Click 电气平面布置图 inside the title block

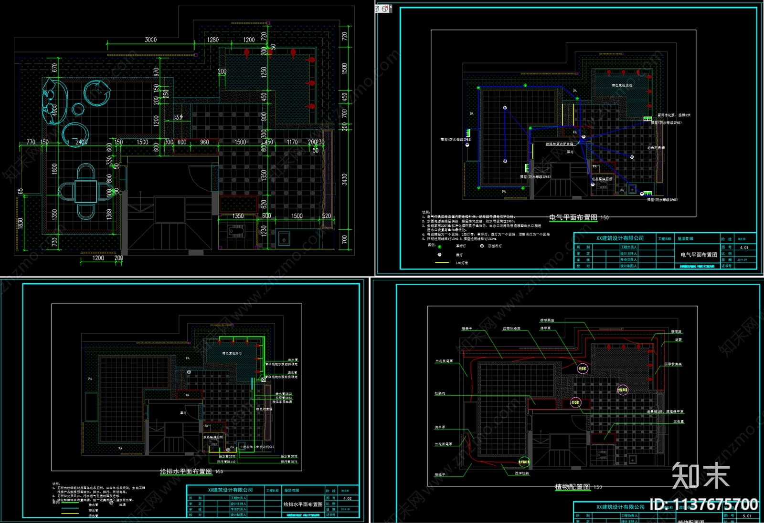click(699, 255)
